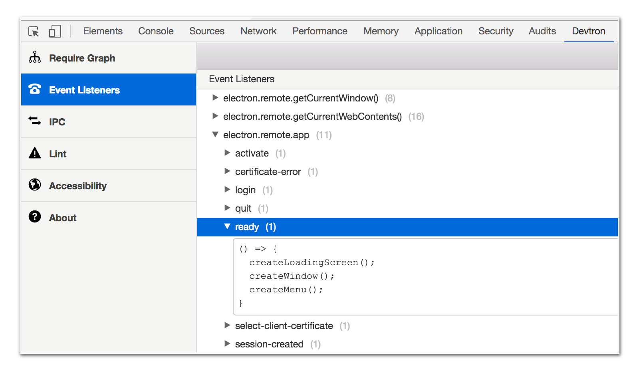The width and height of the screenshot is (635, 369).
Task: Open the Accessibility sidebar label
Action: (x=78, y=186)
